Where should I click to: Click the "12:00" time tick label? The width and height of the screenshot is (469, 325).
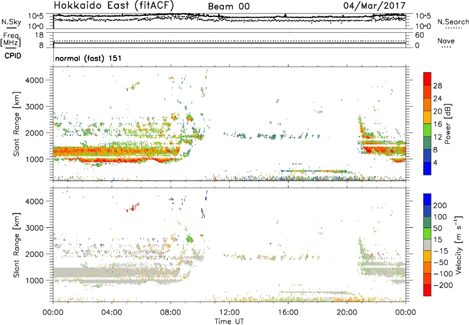pyautogui.click(x=229, y=313)
